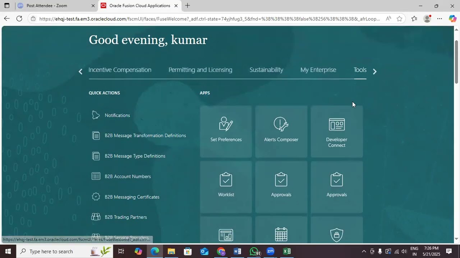Open browser Settings and more menu
The image size is (460, 258).
point(440,19)
